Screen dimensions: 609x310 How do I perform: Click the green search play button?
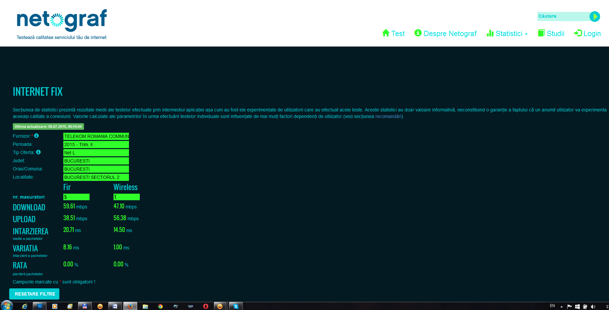point(595,16)
